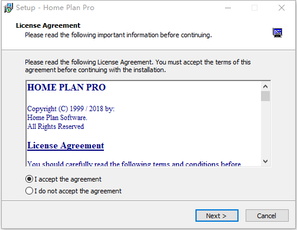Close the setup window
Image resolution: width=297 pixels, height=230 pixels.
[282, 8]
